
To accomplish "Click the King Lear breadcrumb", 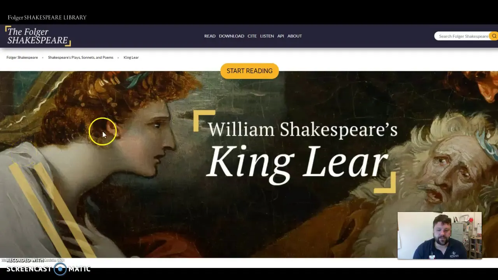I will (131, 58).
